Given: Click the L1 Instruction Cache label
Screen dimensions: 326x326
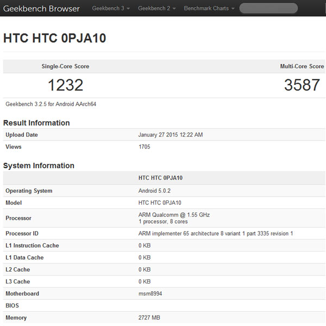Looking at the screenshot, I should tap(32, 245).
